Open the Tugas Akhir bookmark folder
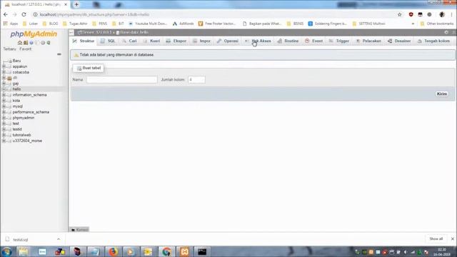The height and width of the screenshot is (257, 457). click(x=75, y=24)
